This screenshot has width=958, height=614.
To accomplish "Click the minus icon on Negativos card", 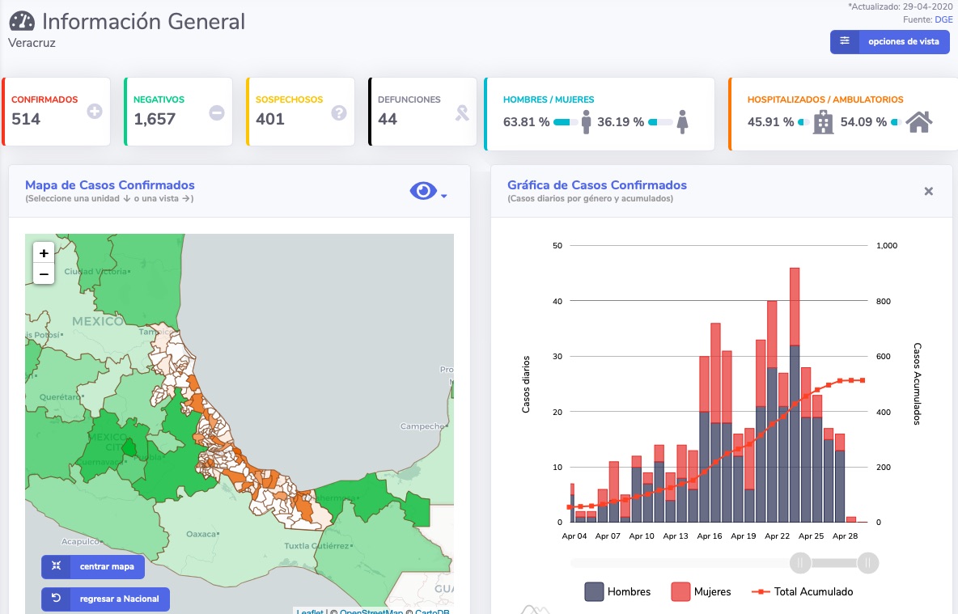I will point(217,112).
